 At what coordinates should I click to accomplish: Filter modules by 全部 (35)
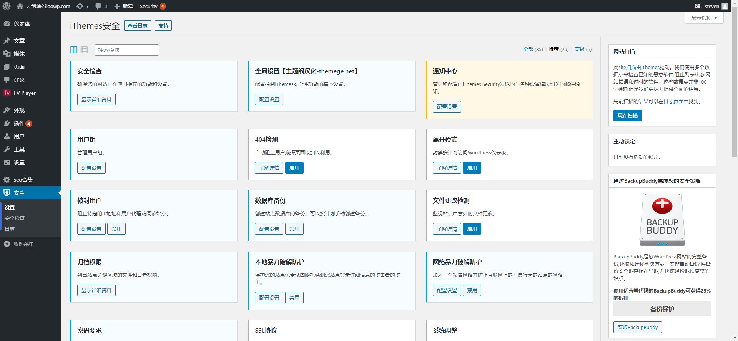coord(533,49)
